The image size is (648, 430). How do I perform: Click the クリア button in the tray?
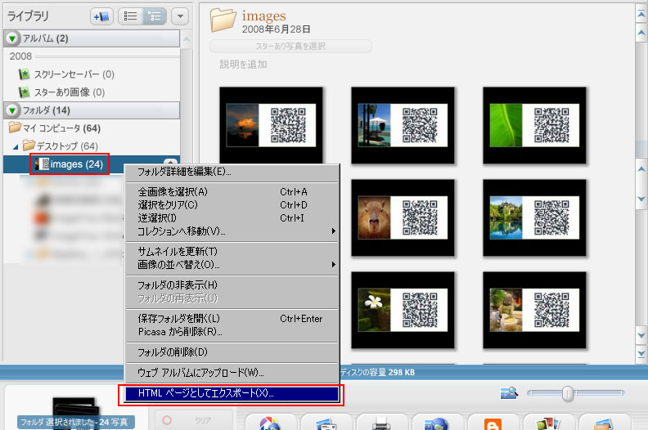click(194, 420)
